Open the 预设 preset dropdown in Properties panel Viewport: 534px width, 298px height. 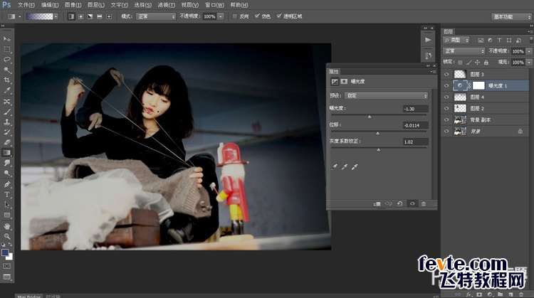(x=386, y=95)
